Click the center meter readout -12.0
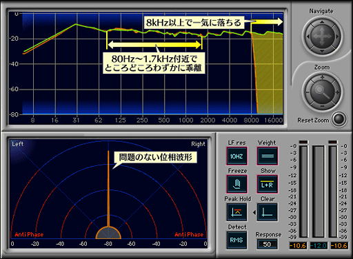This screenshot has height=259, width=353. pos(319,246)
